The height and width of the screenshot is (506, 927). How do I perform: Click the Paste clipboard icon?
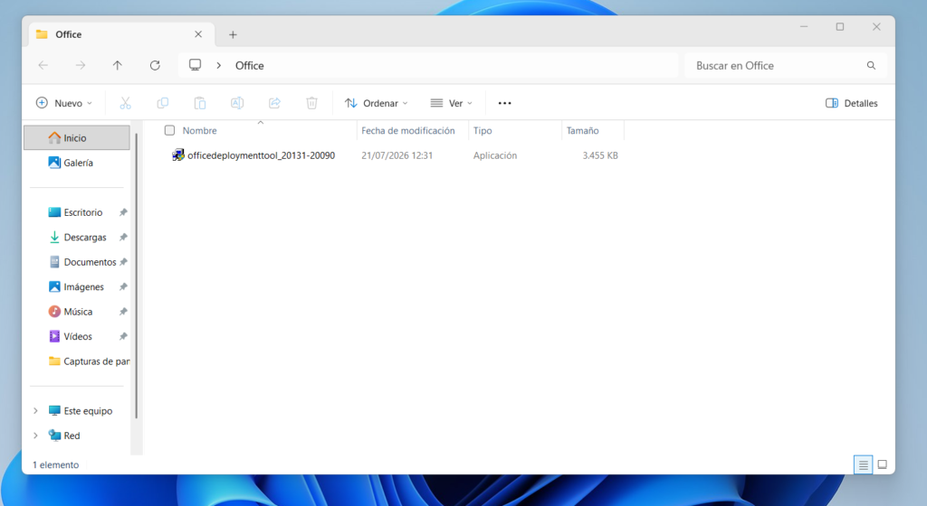tap(200, 103)
